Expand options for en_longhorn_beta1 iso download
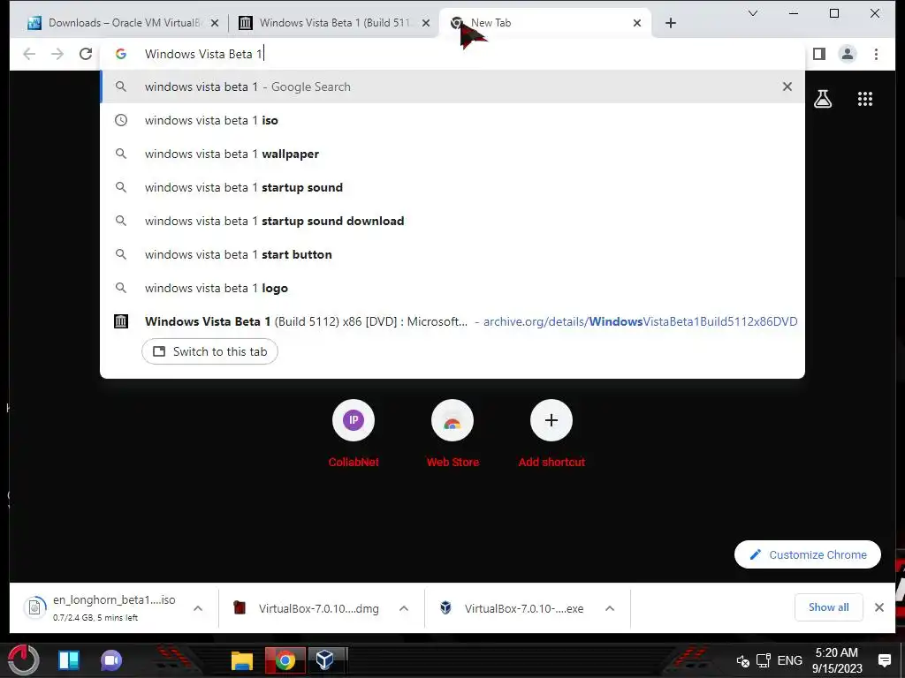 coord(198,608)
